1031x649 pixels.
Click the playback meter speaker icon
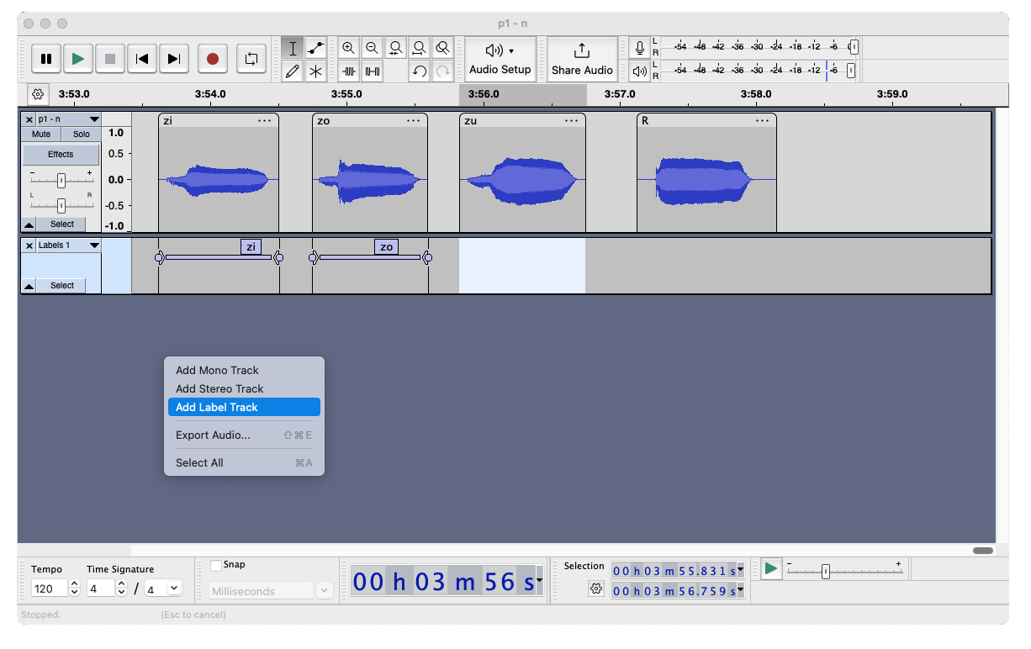pos(640,71)
